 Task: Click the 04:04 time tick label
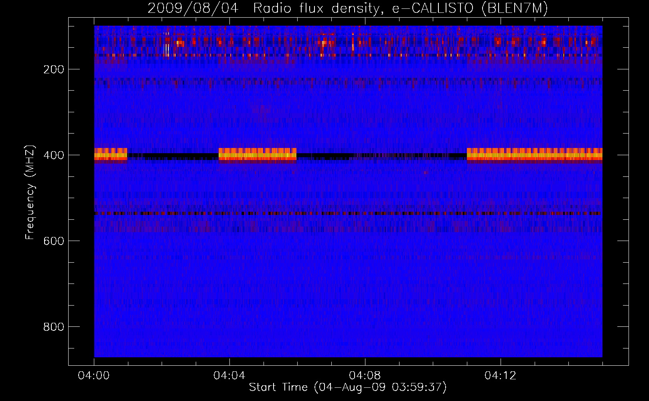tap(229, 375)
